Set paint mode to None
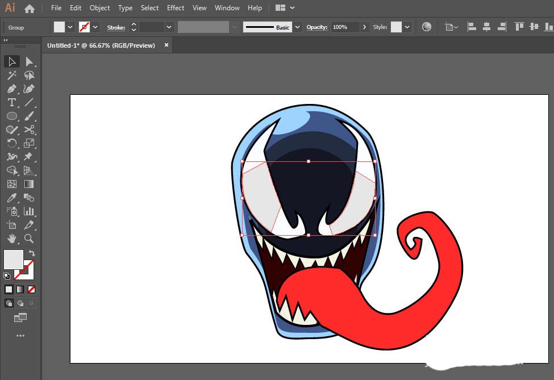The height and width of the screenshot is (380, 554). coord(32,289)
